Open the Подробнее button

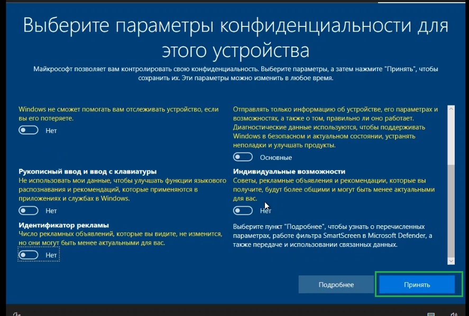(336, 284)
